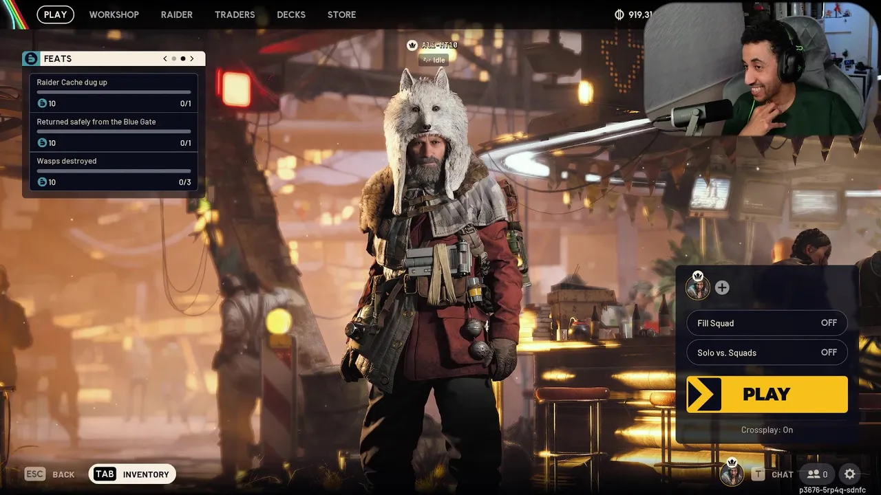Click squad leader avatar in squad panel
Image resolution: width=881 pixels, height=495 pixels.
(x=698, y=287)
